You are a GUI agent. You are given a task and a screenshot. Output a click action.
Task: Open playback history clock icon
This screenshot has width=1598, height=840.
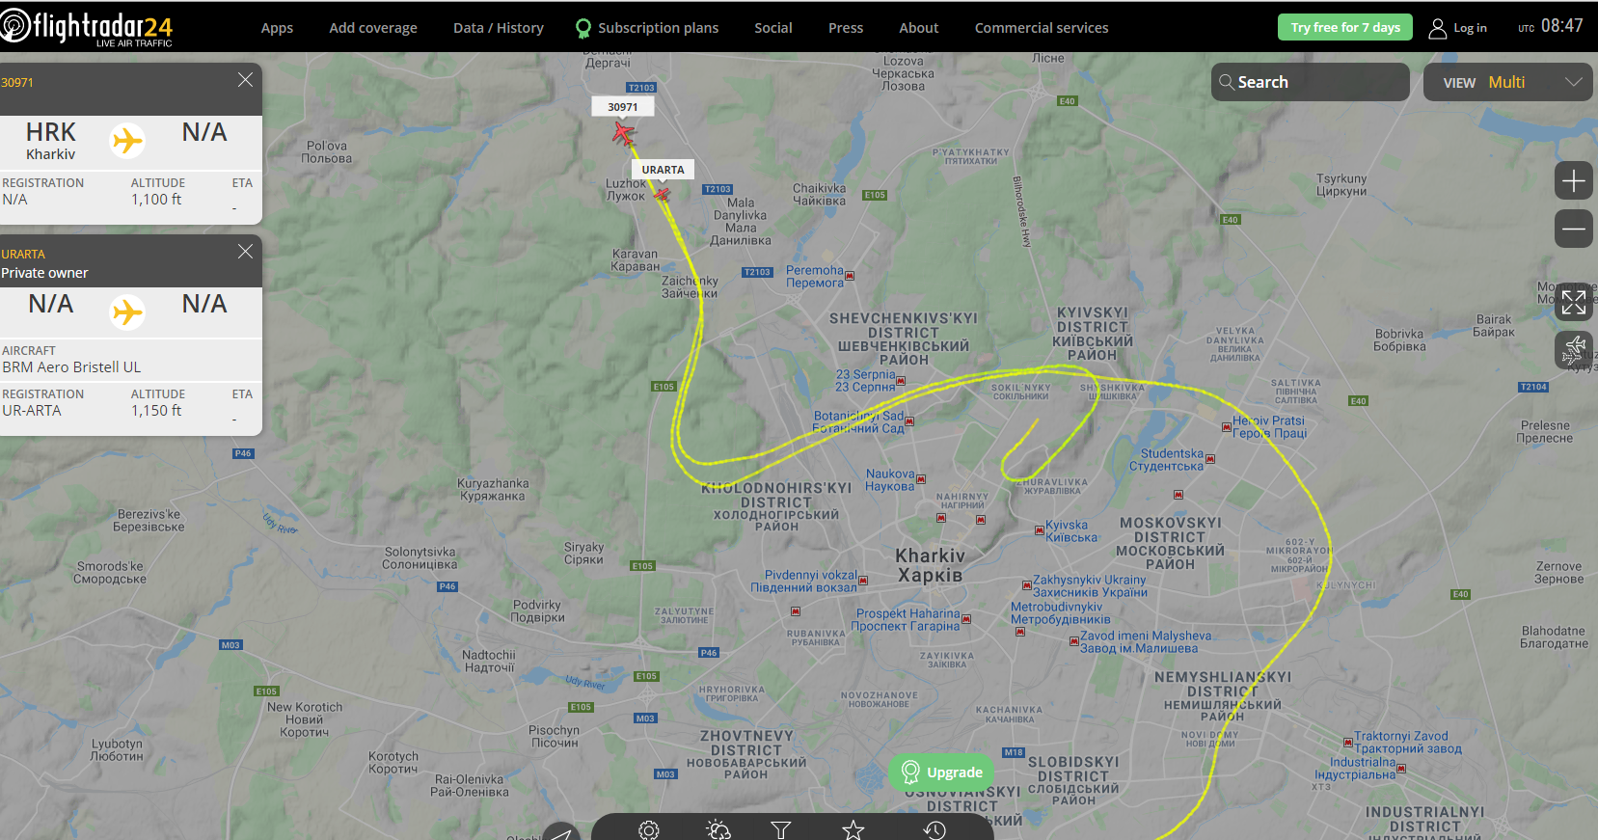click(934, 829)
